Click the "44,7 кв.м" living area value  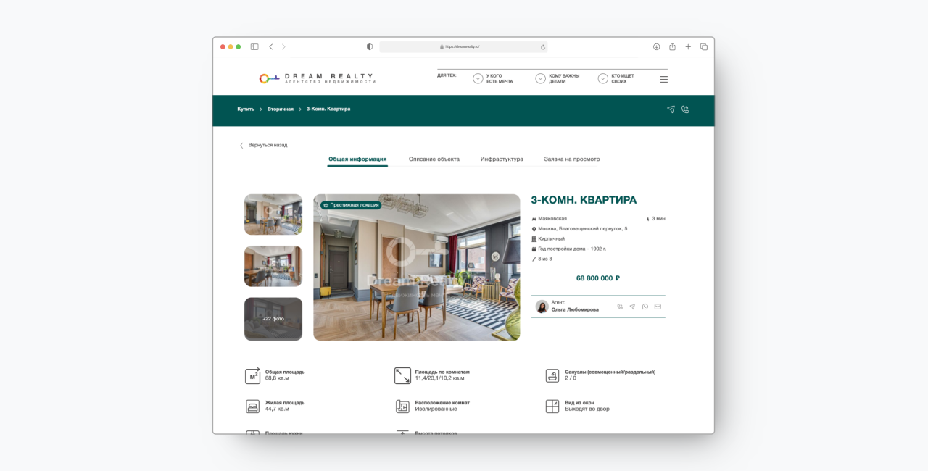click(277, 409)
